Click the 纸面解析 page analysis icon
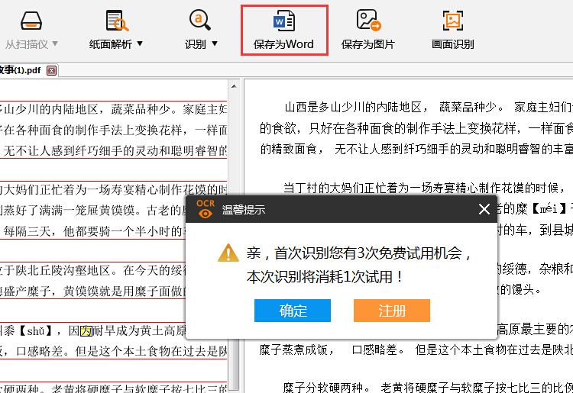The height and width of the screenshot is (393, 573). coord(116,21)
